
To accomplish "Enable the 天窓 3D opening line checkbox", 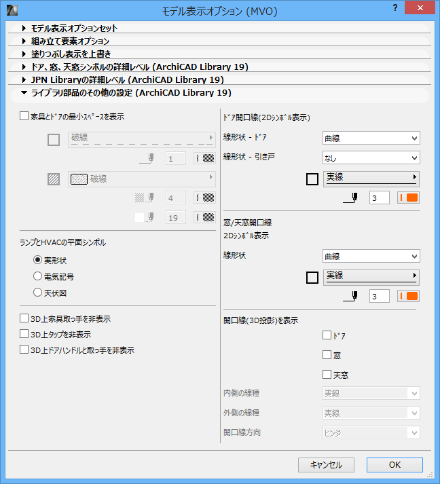I will coord(327,375).
